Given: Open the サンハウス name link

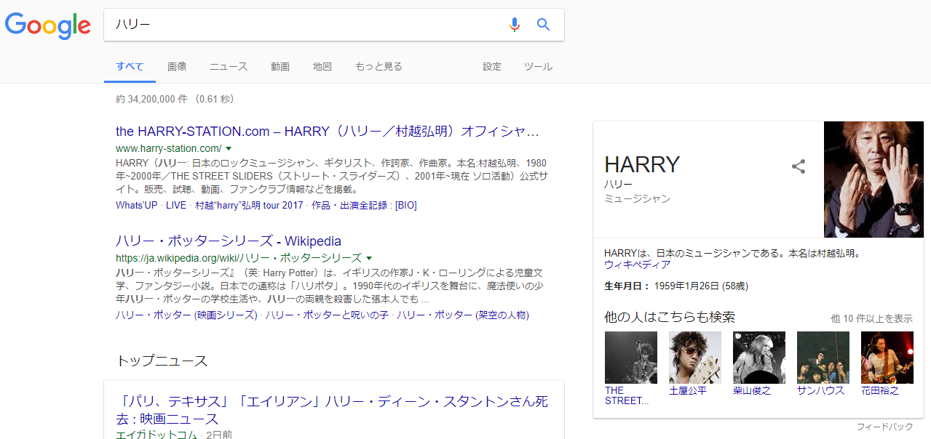Looking at the screenshot, I should (821, 390).
